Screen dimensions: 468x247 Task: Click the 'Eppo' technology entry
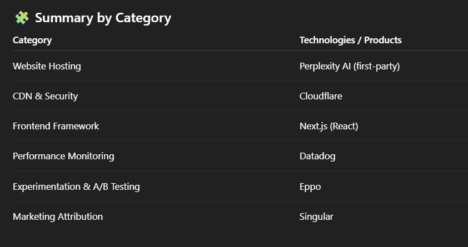(310, 186)
